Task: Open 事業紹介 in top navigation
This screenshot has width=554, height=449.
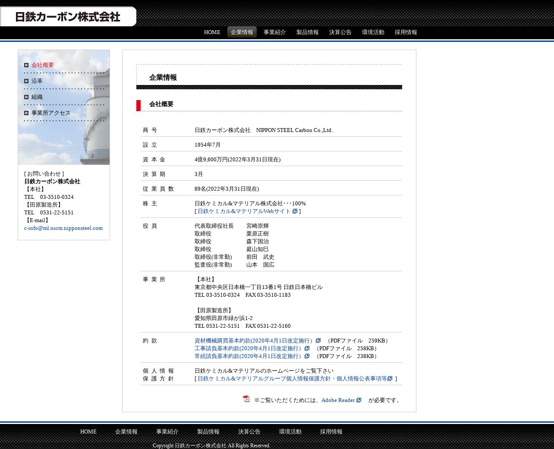Action: click(275, 32)
